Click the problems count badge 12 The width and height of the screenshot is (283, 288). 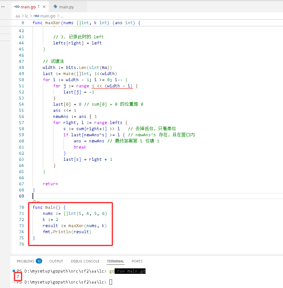[x=39, y=261]
